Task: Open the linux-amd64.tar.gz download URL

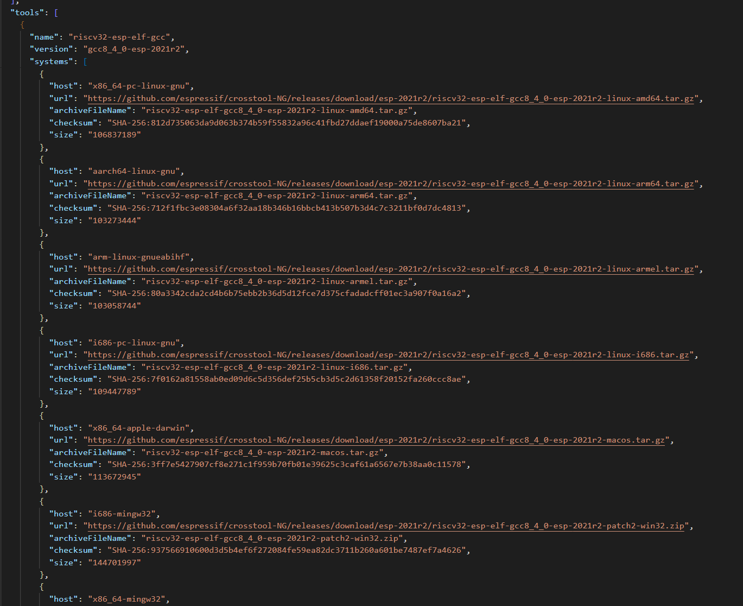Action: (391, 98)
